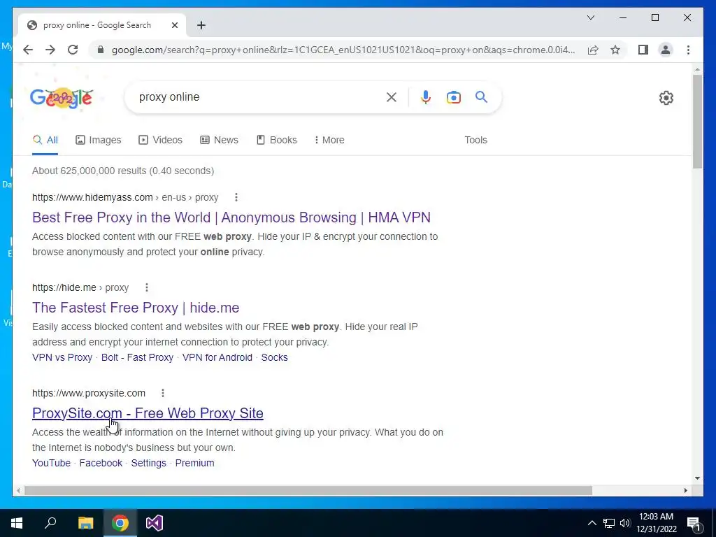Screen dimensions: 716x537
Task: Switch to News results
Action: coord(219,140)
